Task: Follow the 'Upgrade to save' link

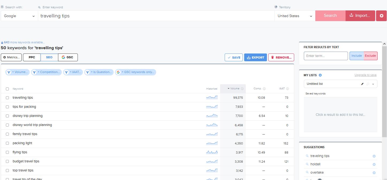Action: pyautogui.click(x=365, y=75)
